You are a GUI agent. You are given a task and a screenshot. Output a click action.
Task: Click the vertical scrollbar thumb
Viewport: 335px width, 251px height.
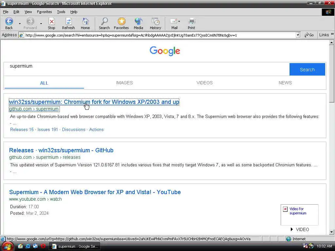[x=331, y=74]
